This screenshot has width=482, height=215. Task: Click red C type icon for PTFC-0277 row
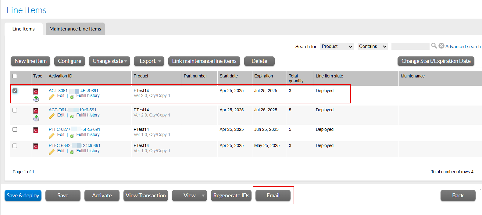(36, 130)
